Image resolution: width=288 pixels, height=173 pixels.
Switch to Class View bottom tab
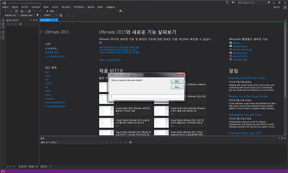tap(33, 166)
